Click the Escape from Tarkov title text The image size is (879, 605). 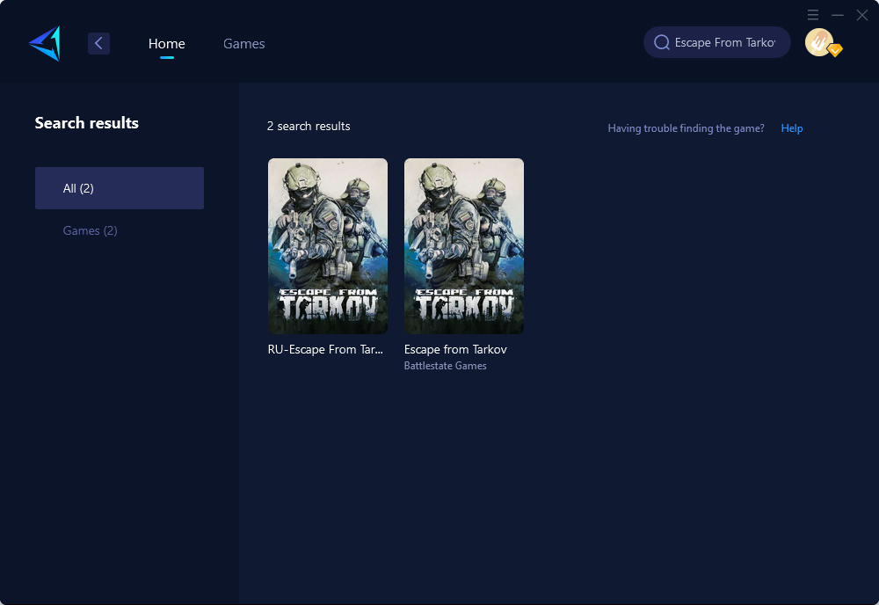[x=455, y=349]
